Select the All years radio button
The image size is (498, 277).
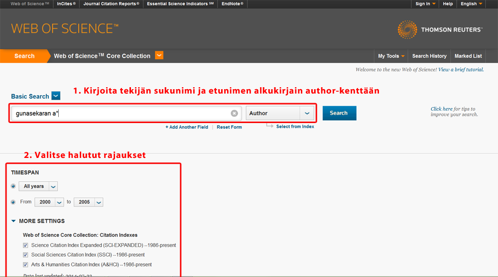click(x=13, y=186)
